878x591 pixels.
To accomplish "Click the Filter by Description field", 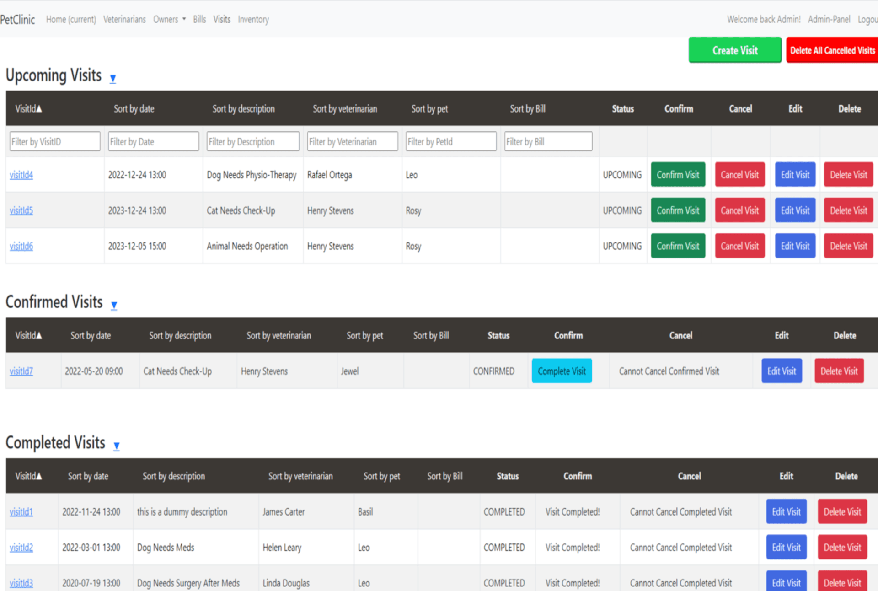I will (253, 142).
